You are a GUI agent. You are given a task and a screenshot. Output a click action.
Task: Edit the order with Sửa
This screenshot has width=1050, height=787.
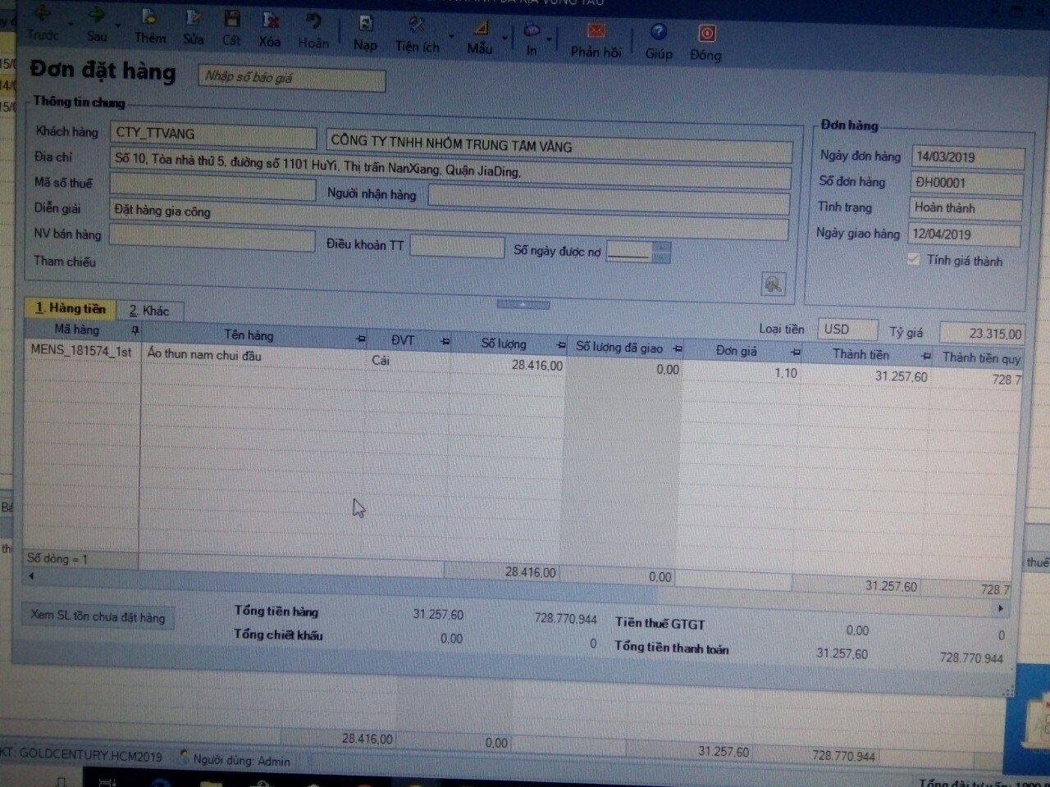click(193, 27)
